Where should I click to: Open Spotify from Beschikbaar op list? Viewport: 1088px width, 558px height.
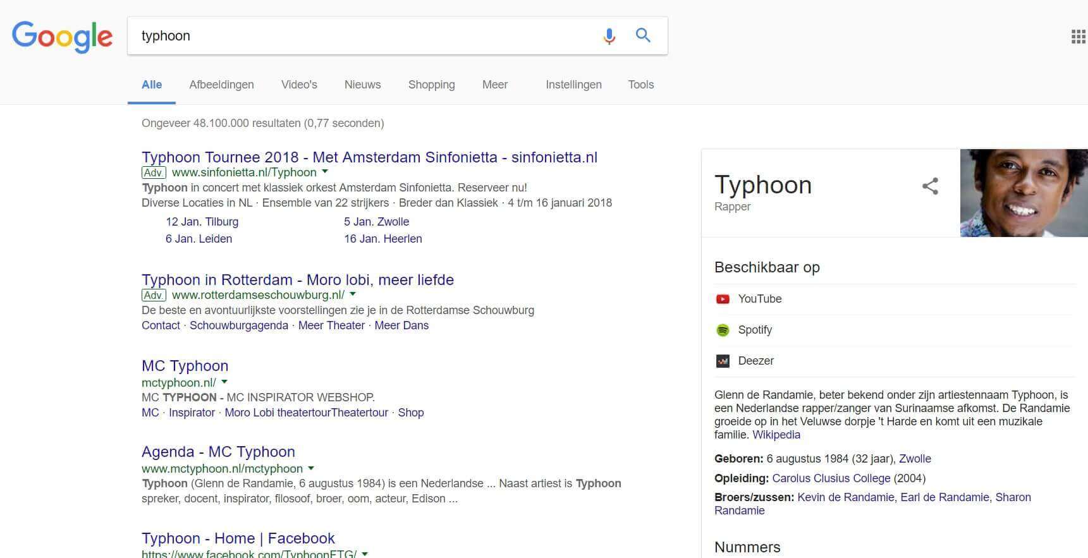coord(755,330)
